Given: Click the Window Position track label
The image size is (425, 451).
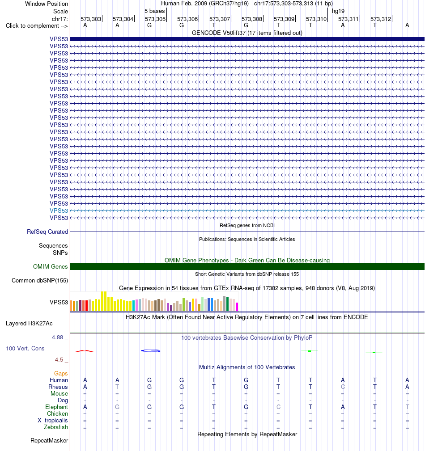Looking at the screenshot, I should [x=47, y=4].
